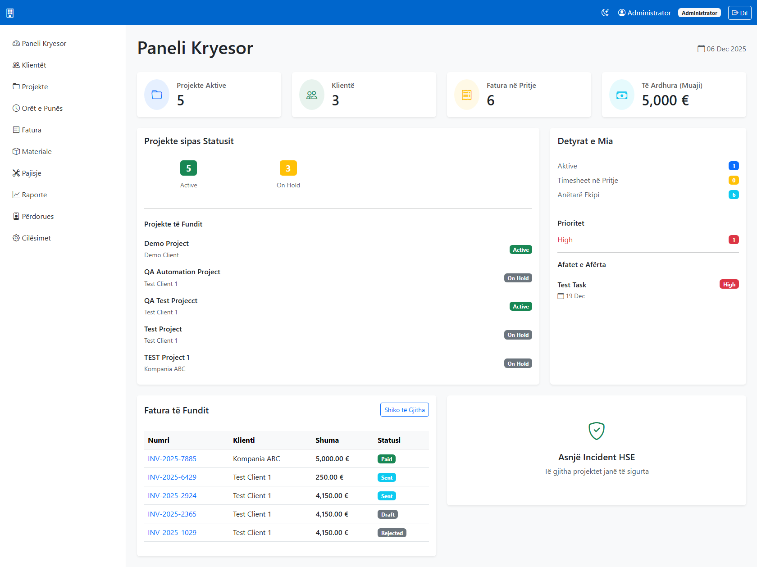757x567 pixels.
Task: Click the Active badge on Demo Project
Action: (x=520, y=249)
